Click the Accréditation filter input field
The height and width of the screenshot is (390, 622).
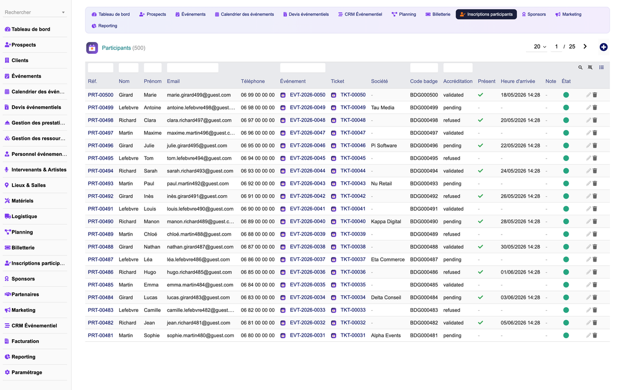458,68
